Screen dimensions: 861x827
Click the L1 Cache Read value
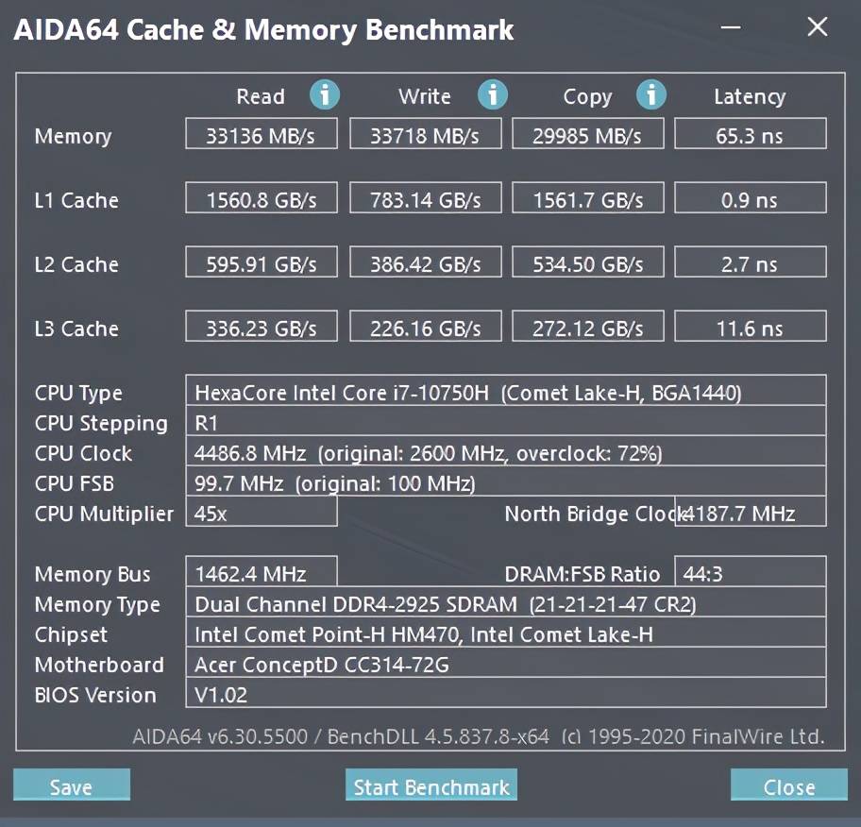pyautogui.click(x=262, y=197)
